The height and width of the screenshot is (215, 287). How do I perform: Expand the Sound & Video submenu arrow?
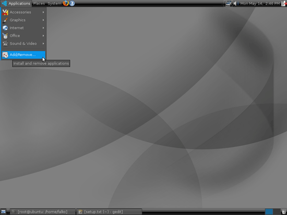point(43,44)
